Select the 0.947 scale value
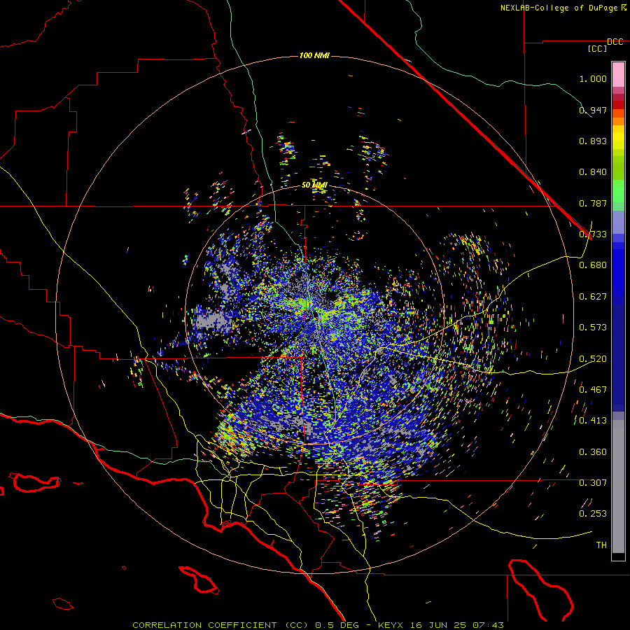Viewport: 630px width, 630px height. pos(593,110)
